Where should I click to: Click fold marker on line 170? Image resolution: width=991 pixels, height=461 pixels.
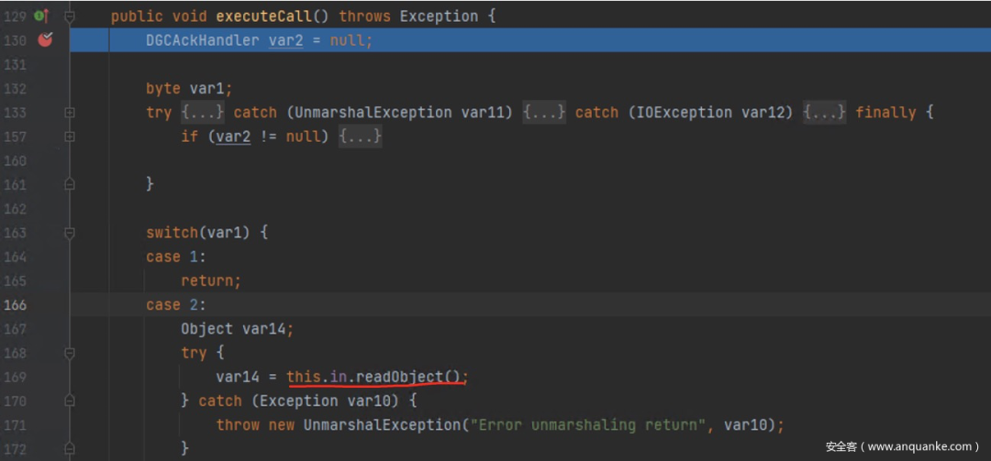70,401
